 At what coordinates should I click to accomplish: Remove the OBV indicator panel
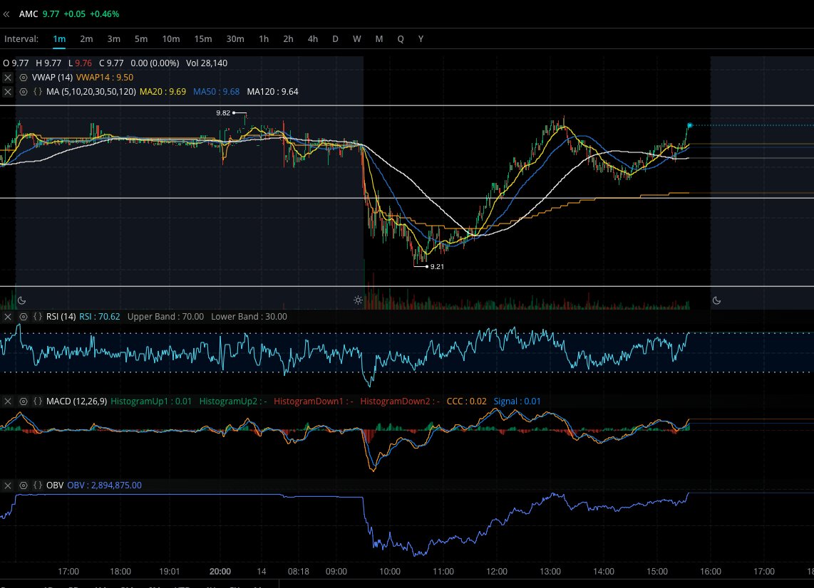[8, 485]
